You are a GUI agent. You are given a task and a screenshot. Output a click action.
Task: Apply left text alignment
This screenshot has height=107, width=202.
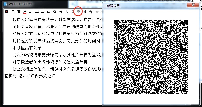31,12
